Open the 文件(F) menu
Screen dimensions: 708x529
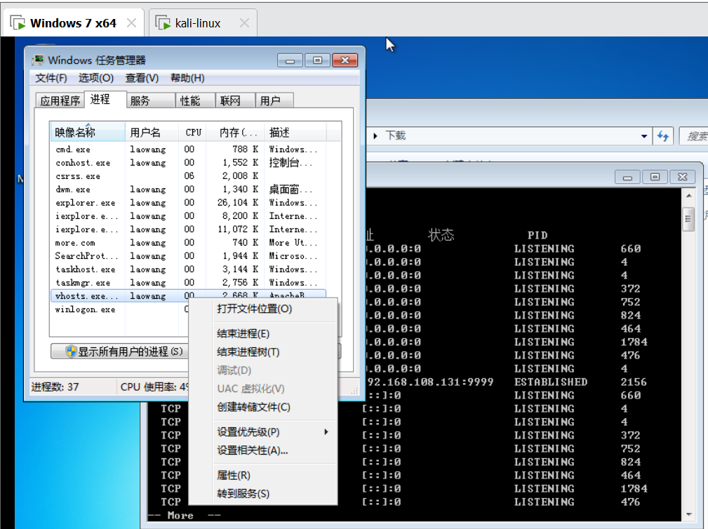click(x=51, y=78)
